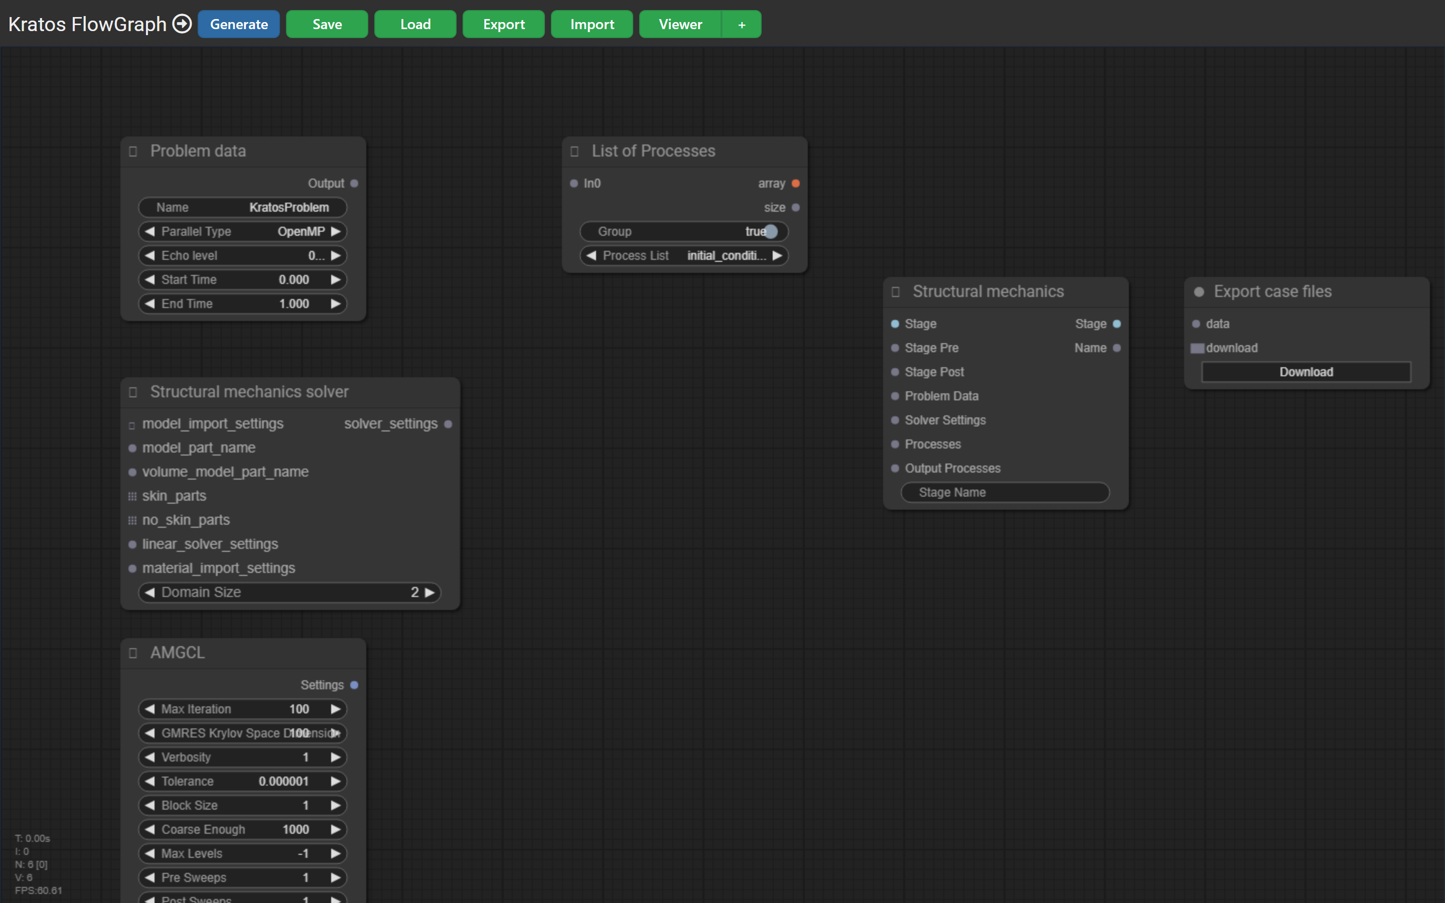Click the skin_parts array port icon
Screen dimensions: 1445x903
tap(132, 496)
